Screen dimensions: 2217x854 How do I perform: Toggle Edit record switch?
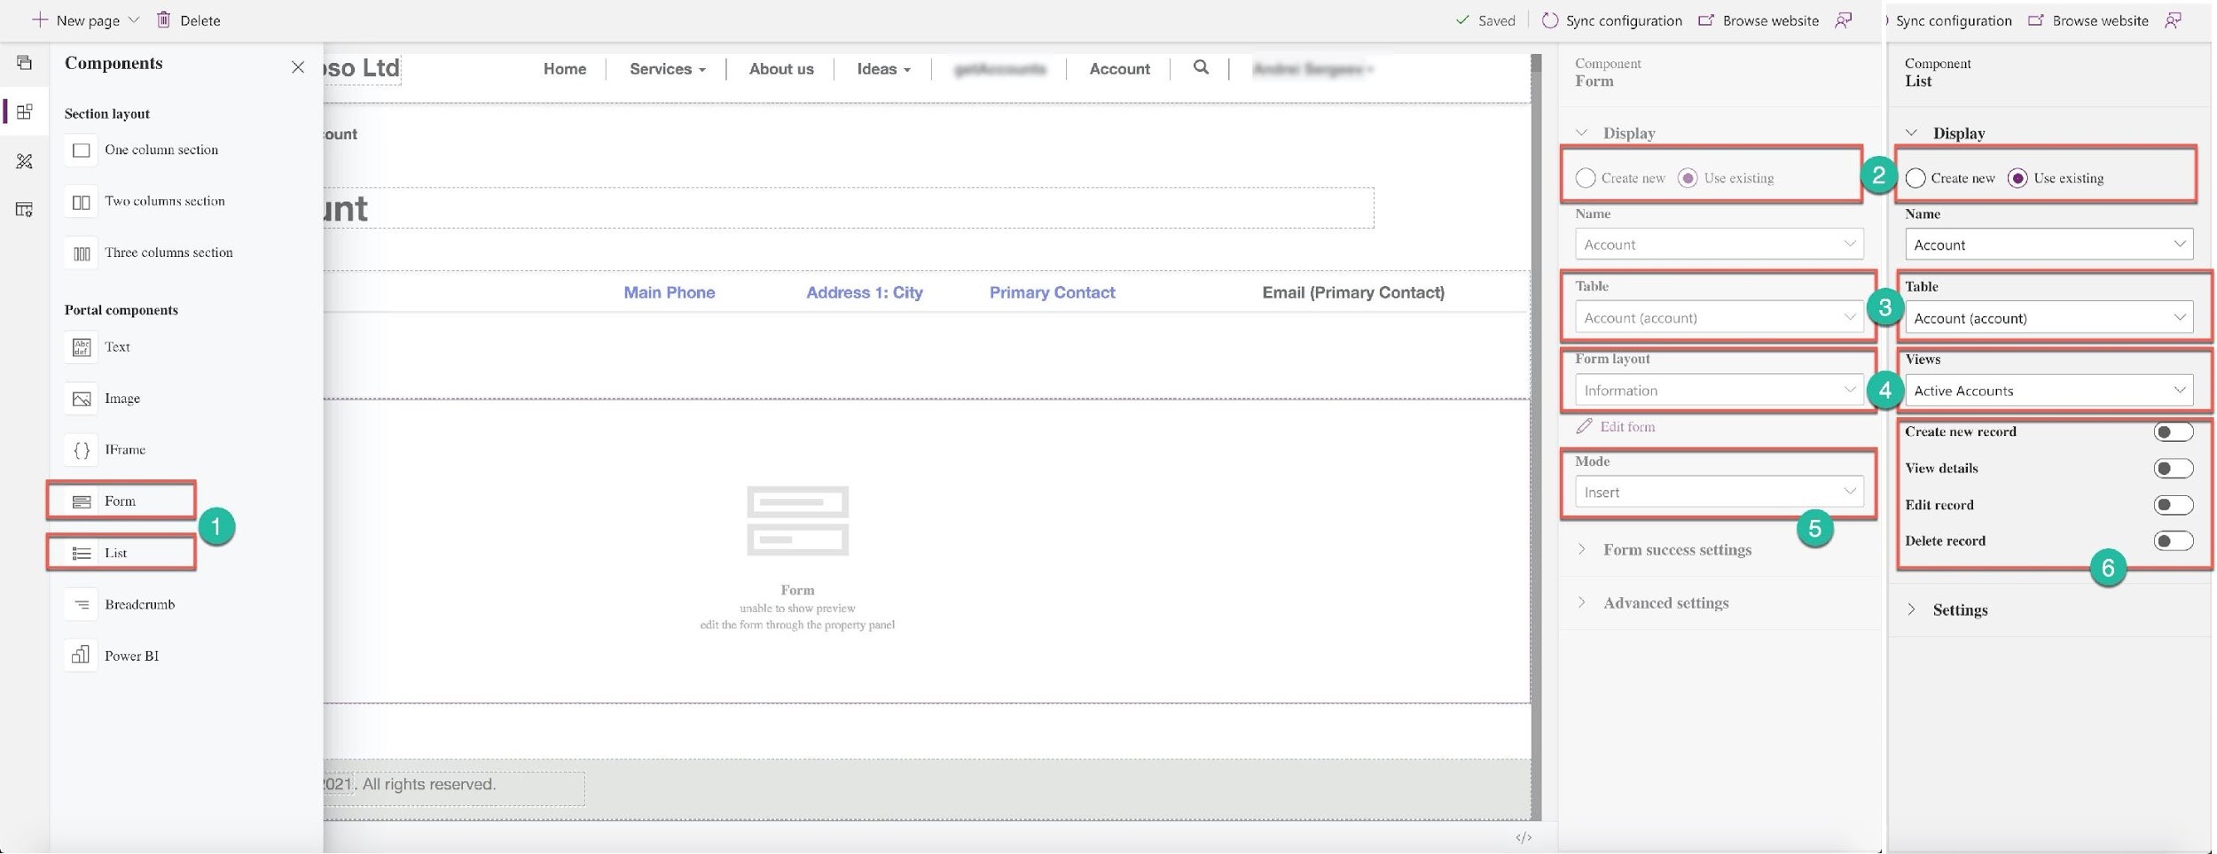(2174, 505)
